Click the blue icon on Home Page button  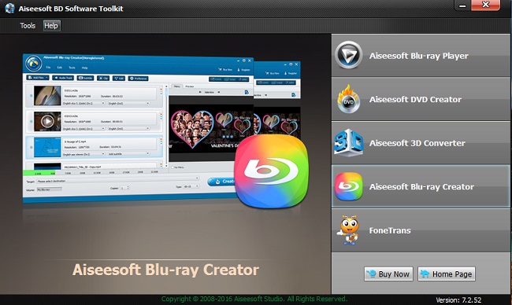(425, 274)
